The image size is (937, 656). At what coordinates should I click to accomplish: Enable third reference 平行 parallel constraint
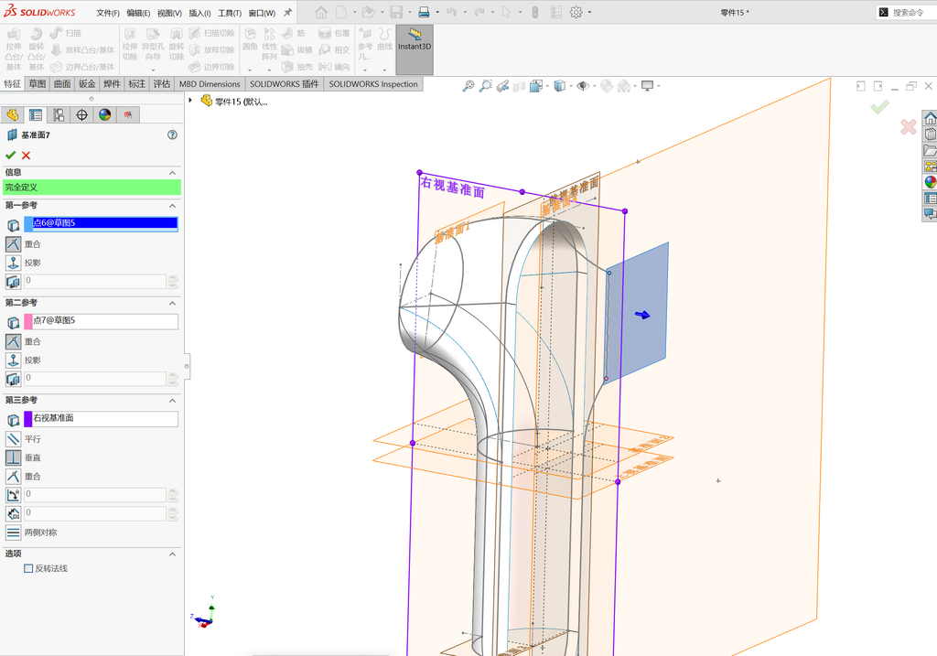[x=13, y=438]
